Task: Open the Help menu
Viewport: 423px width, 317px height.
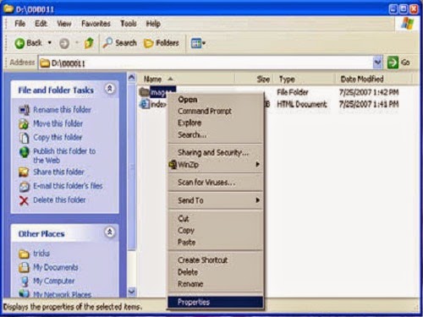Action: (153, 24)
